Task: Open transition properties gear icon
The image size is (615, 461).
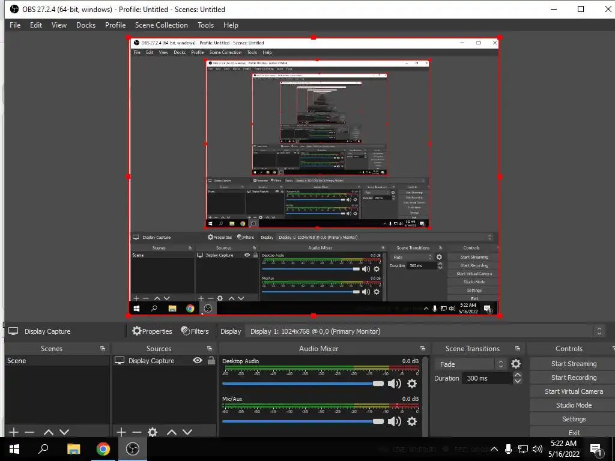Action: pyautogui.click(x=516, y=364)
